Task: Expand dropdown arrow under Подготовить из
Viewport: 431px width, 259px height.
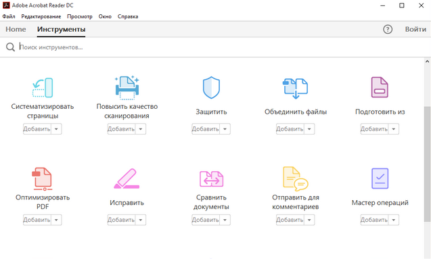Action: pos(394,128)
